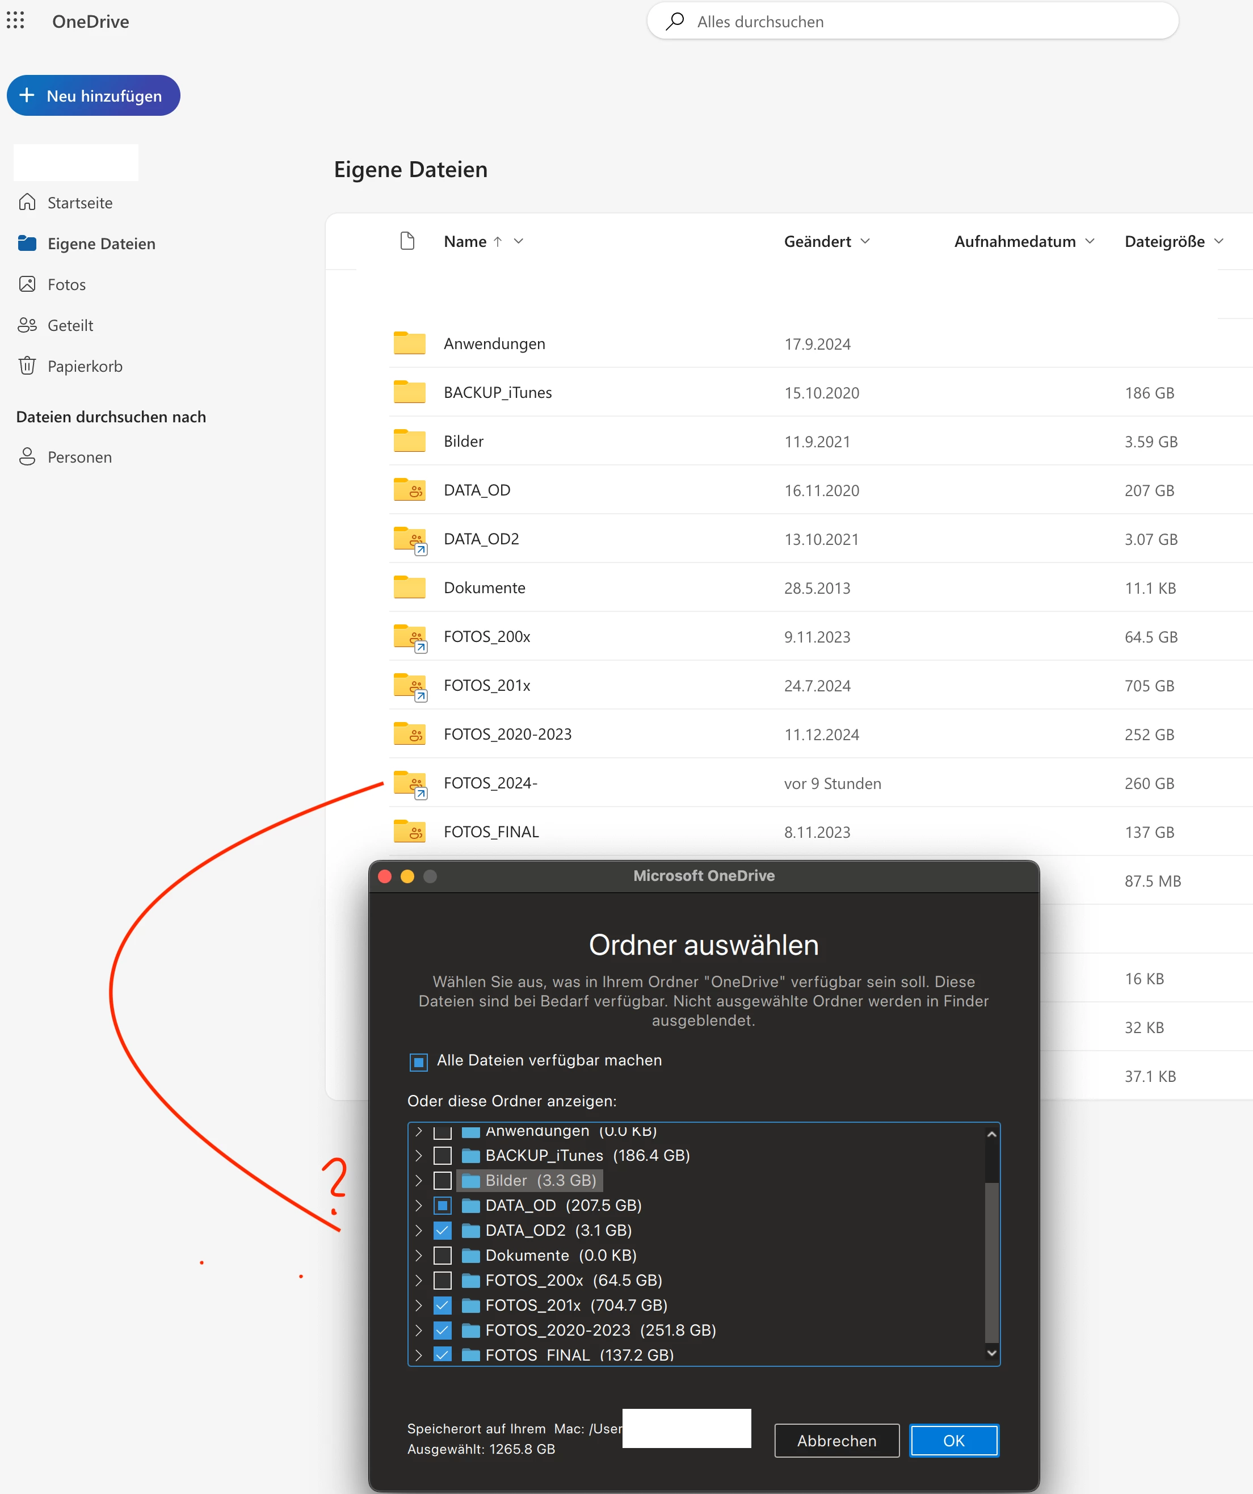The height and width of the screenshot is (1494, 1253).
Task: Click the Geteilt shared people icon
Action: [x=27, y=325]
